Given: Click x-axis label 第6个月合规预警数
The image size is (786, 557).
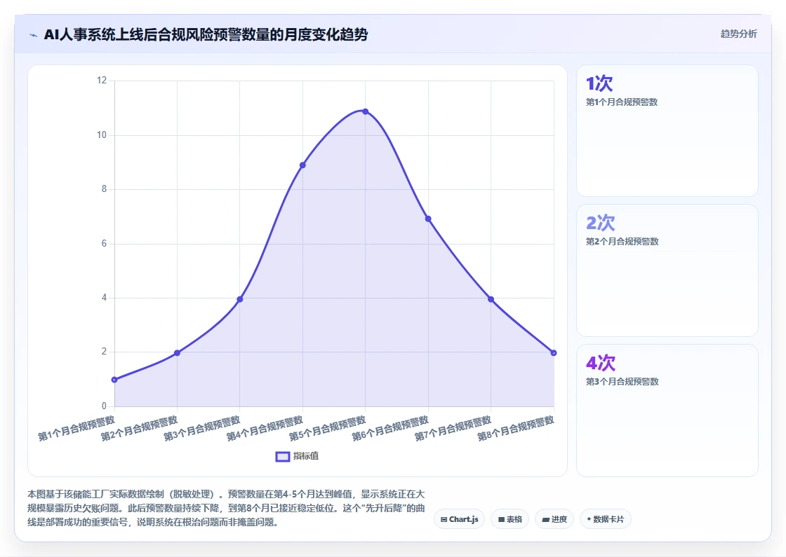Looking at the screenshot, I should click(x=390, y=428).
